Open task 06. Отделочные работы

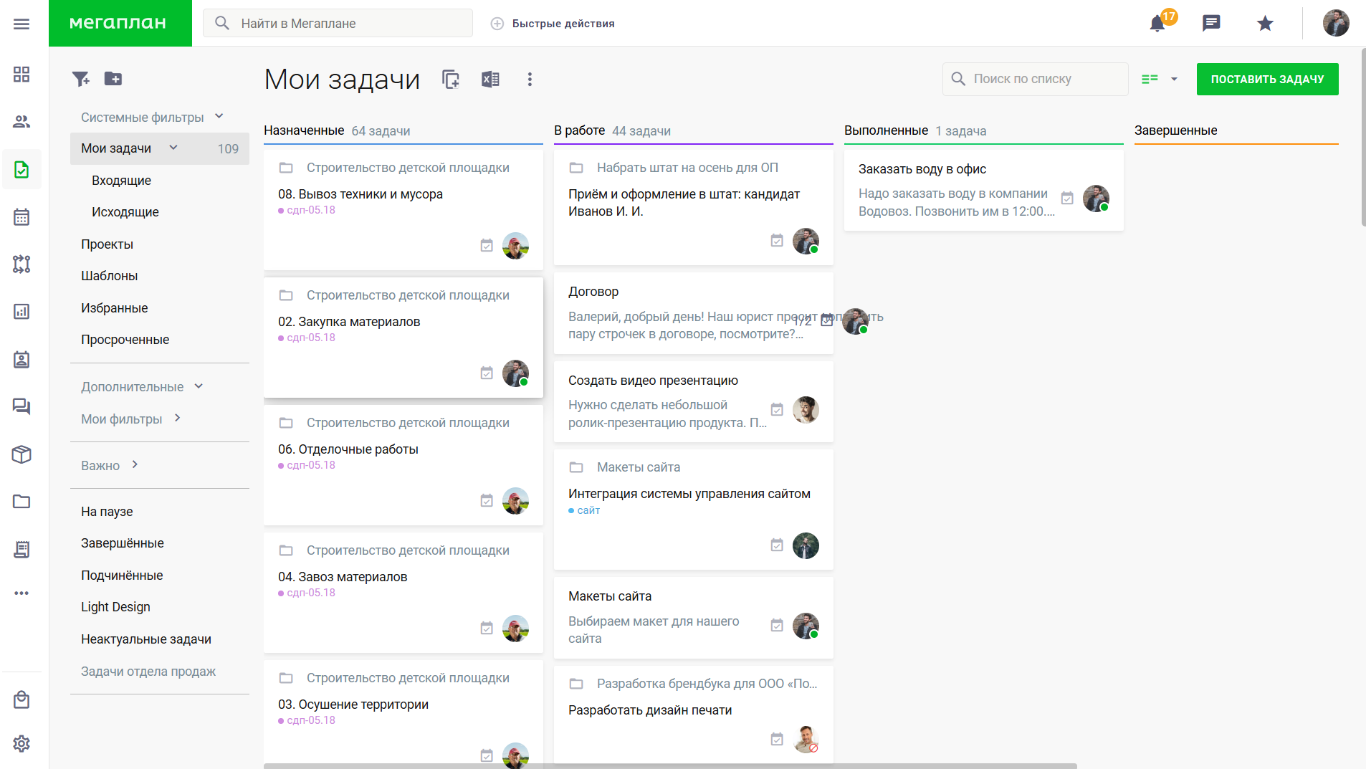348,449
